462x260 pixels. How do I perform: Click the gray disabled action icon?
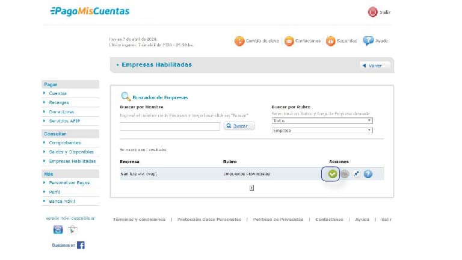pos(345,174)
